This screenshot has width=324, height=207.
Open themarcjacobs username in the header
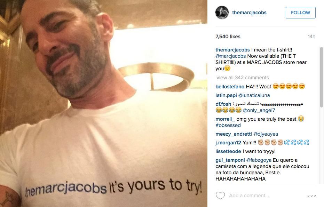(249, 13)
